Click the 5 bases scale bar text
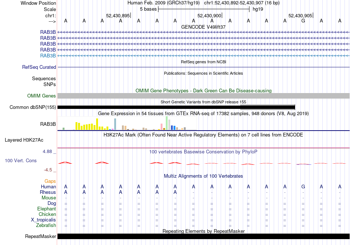 [148, 9]
